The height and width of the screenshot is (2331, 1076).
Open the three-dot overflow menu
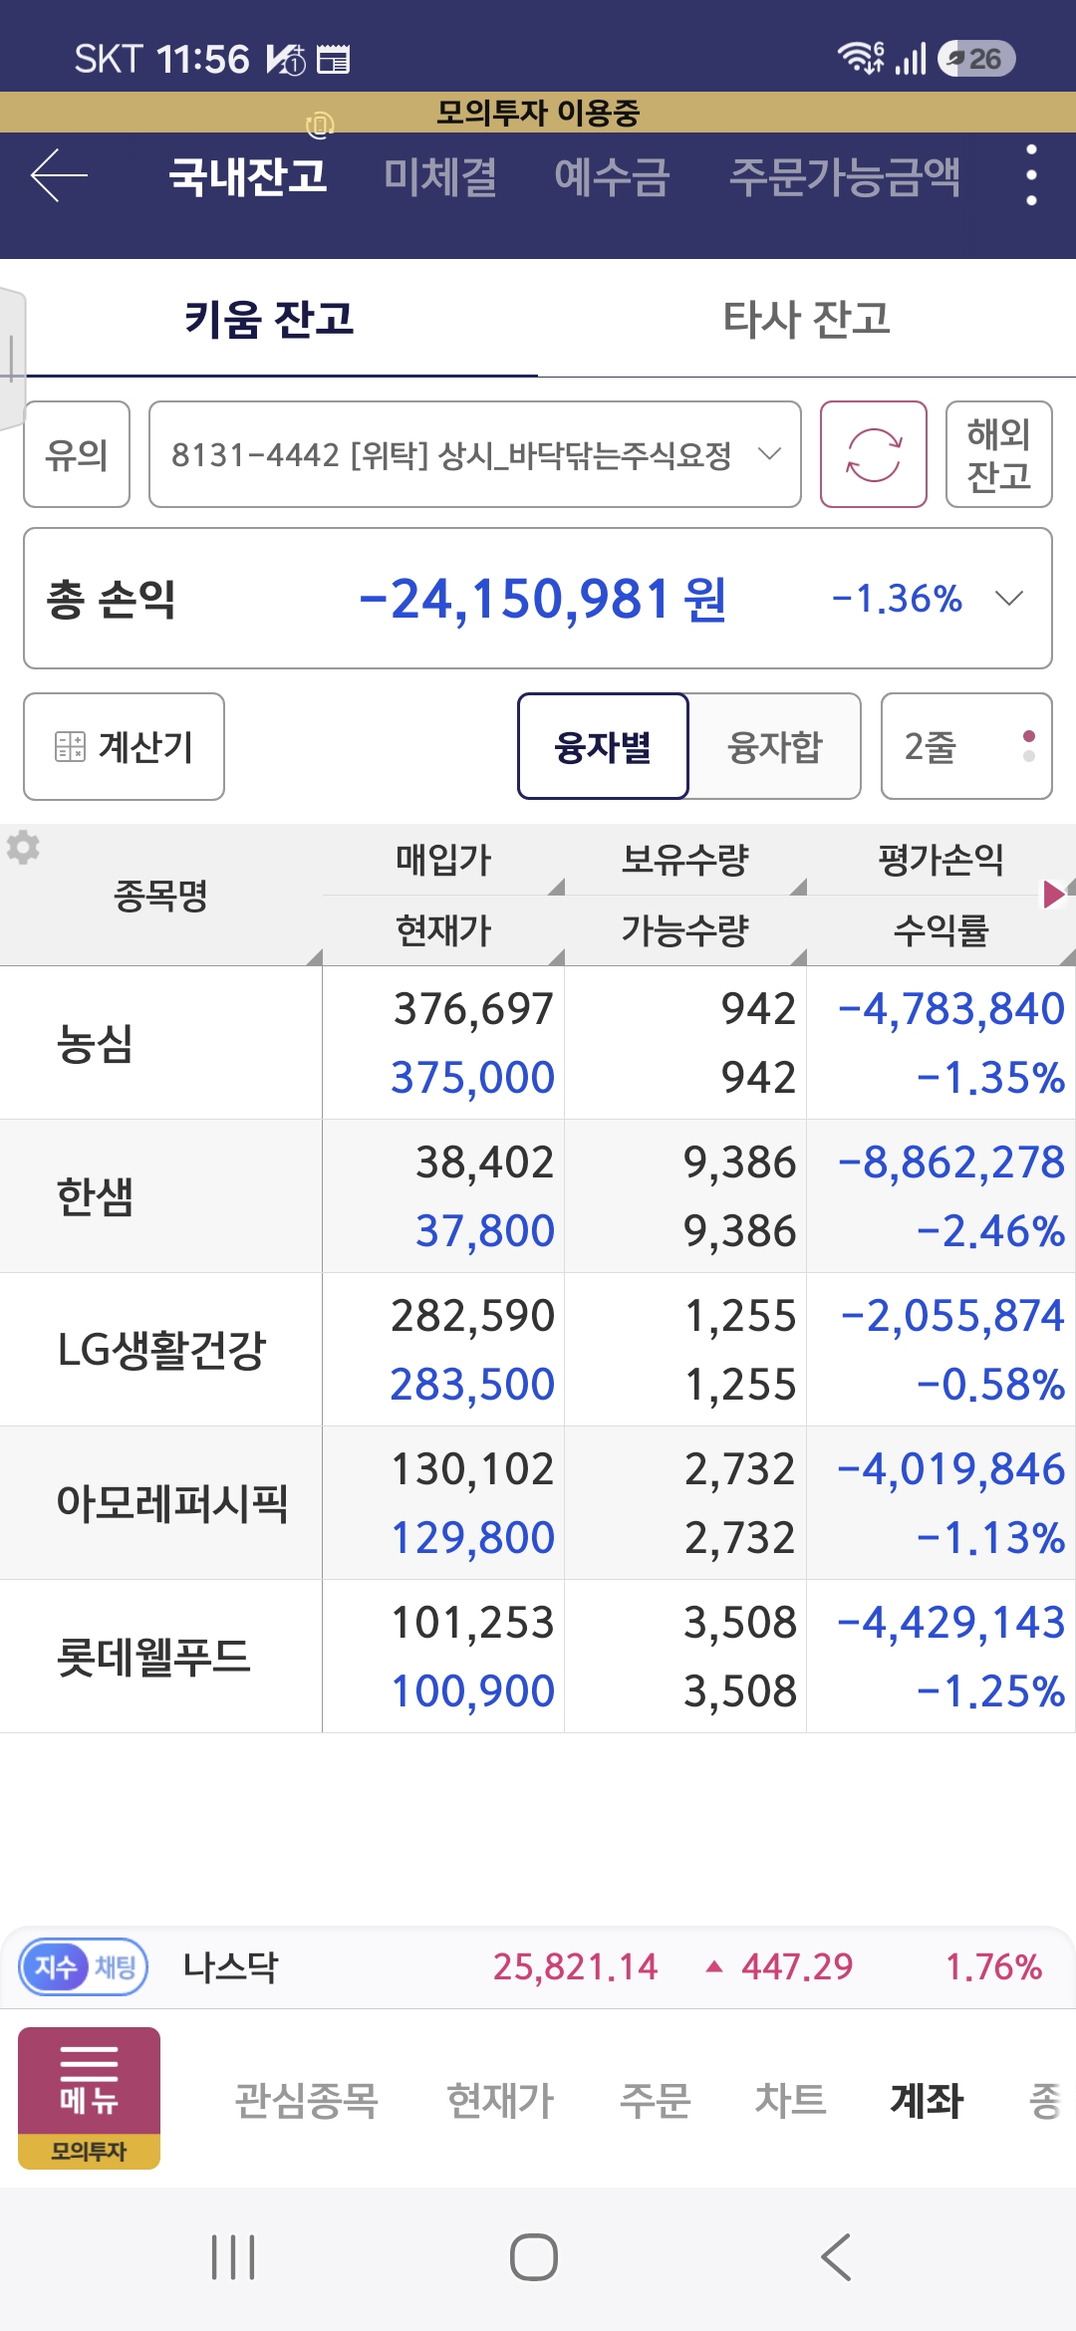click(x=1031, y=175)
